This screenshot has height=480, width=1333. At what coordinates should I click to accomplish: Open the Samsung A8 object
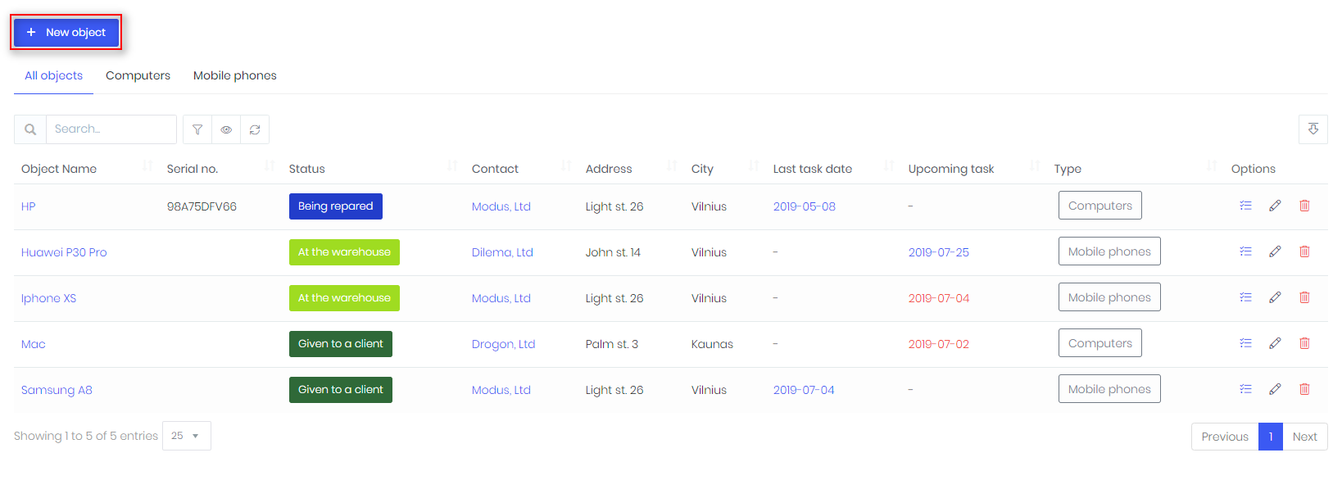(x=57, y=390)
